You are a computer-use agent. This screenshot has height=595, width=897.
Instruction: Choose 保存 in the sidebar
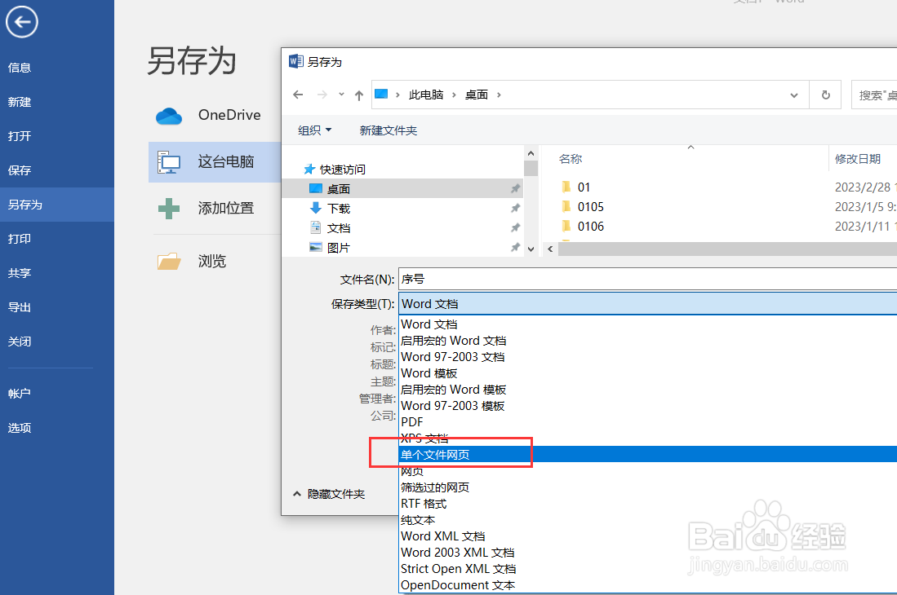coord(20,170)
